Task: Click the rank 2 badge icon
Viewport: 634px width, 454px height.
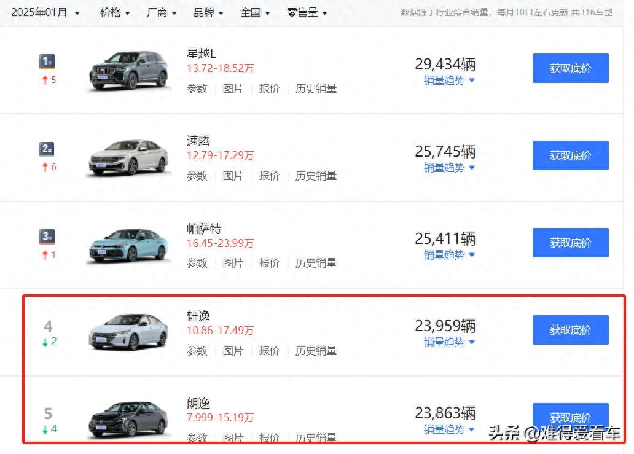Action: (x=47, y=149)
